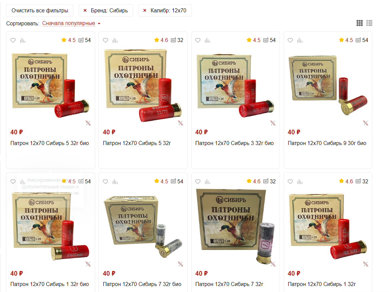The image size is (389, 292).
Task: Open reviews count on Сибирь 7 32г био
Action: point(177,181)
